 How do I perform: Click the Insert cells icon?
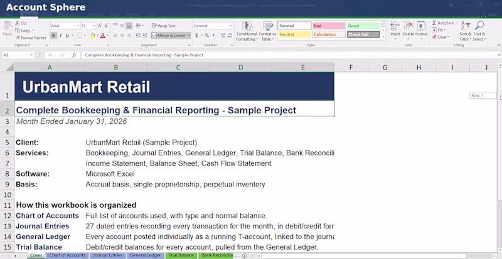pyautogui.click(x=395, y=26)
